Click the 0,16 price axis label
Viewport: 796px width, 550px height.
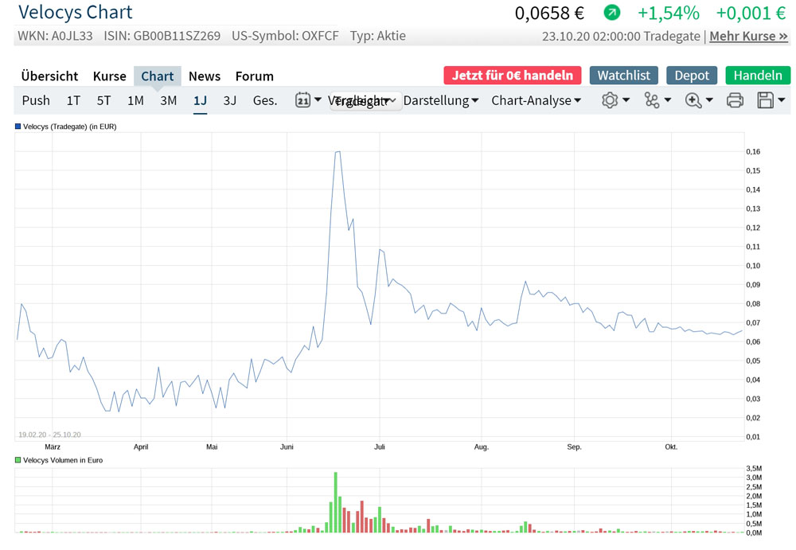point(753,151)
